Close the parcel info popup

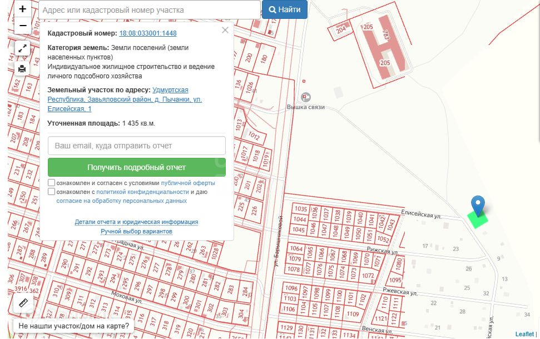pos(225,30)
